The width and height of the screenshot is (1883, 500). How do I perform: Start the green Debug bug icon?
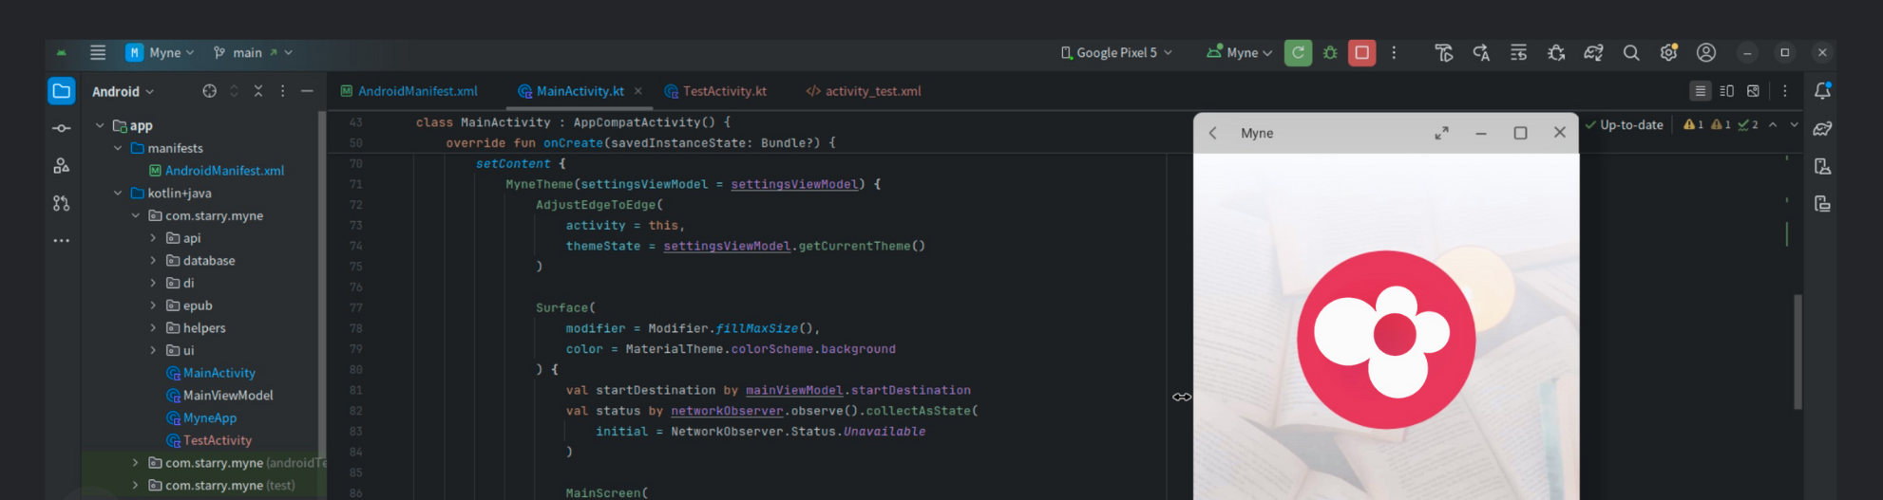(x=1330, y=53)
